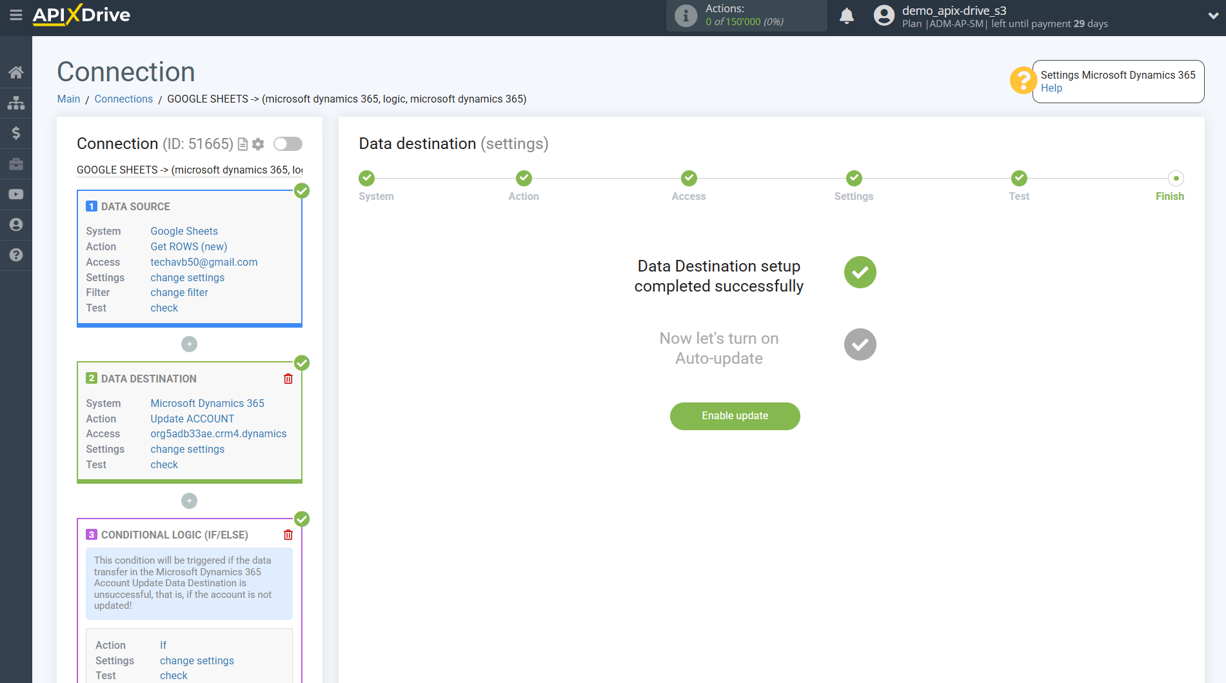
Task: Click org5adb33ae.crm4.dynamics access link
Action: point(219,433)
